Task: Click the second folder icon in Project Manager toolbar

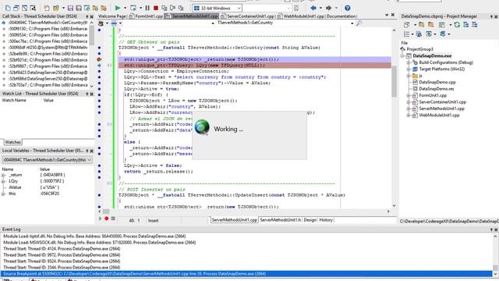Action: [x=431, y=24]
